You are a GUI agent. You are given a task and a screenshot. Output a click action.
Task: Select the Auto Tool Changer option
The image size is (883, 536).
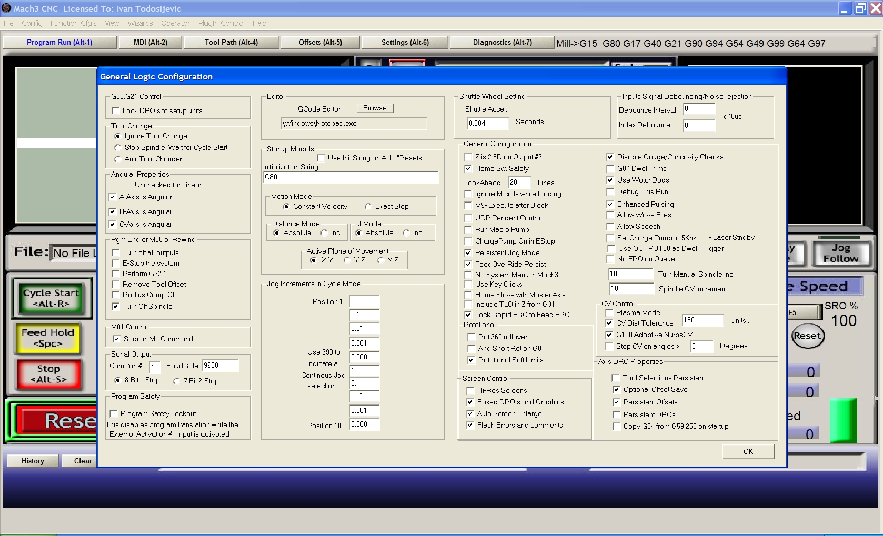(118, 159)
